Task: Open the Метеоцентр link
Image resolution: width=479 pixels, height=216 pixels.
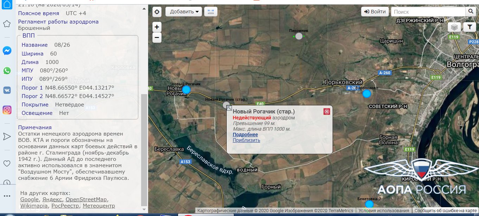Action: [99, 206]
